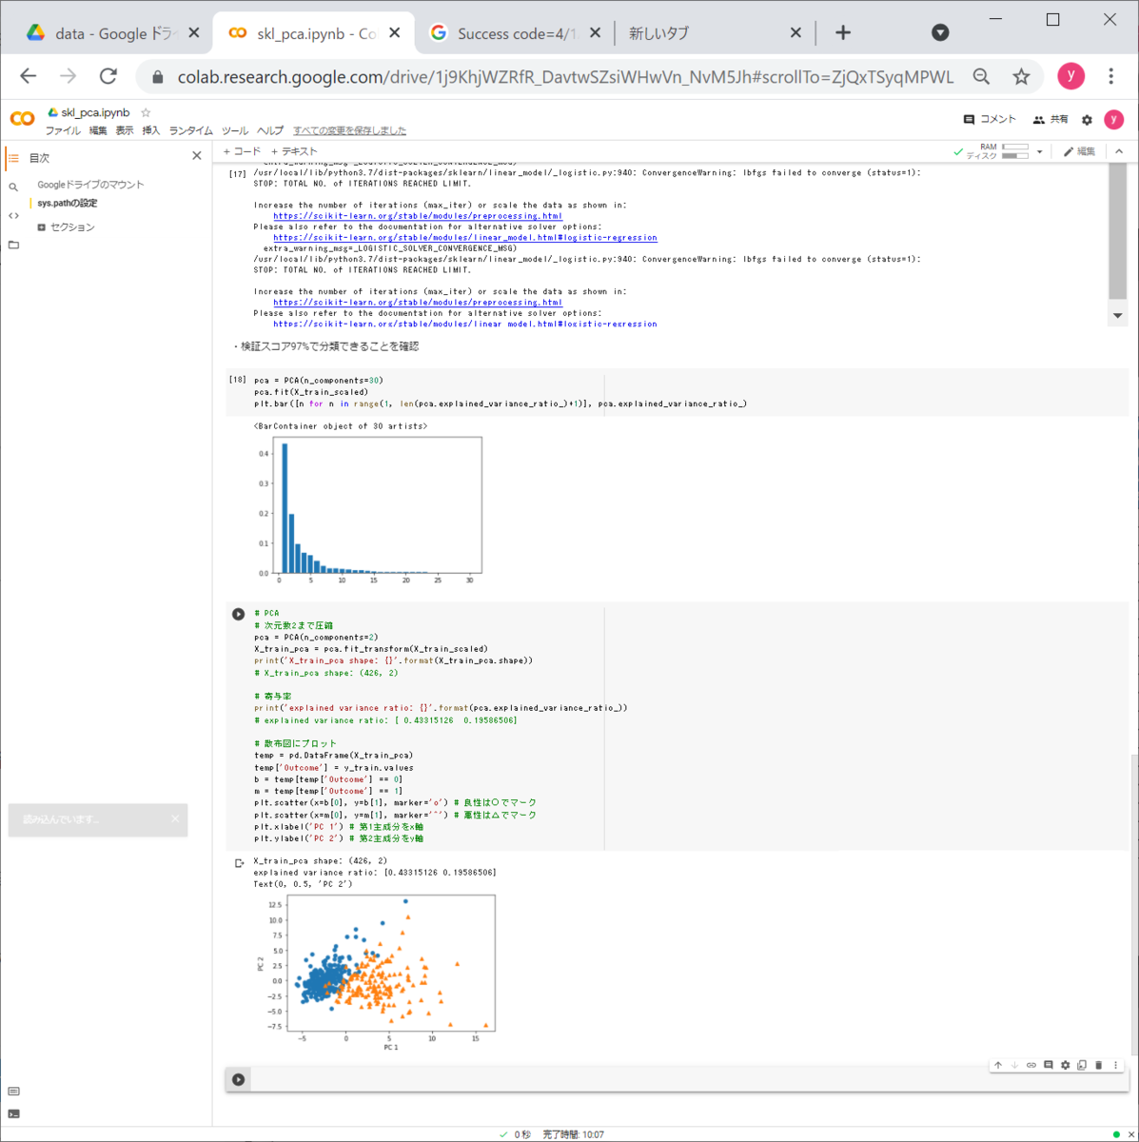Add a new code cell with コード button

pos(242,151)
